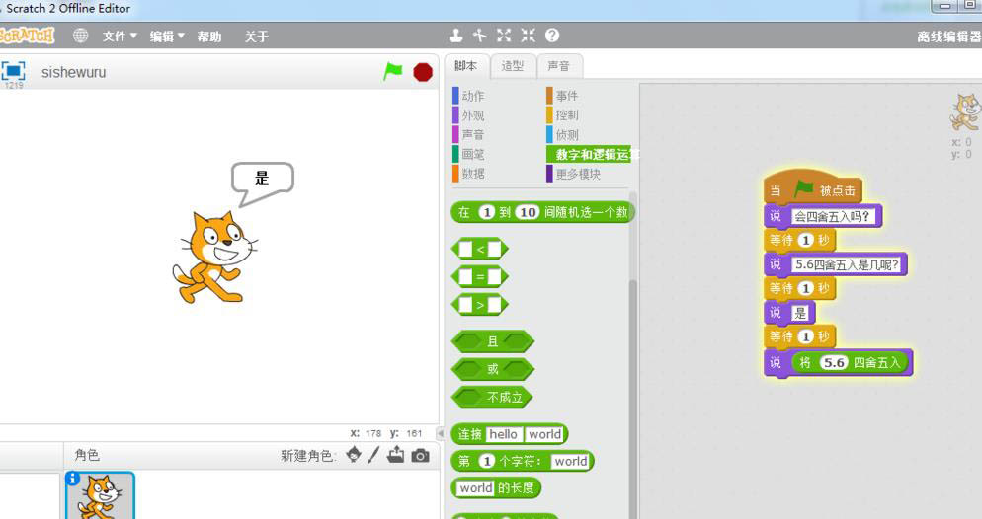
Task: Stop the project with red stop sign
Action: coord(423,73)
